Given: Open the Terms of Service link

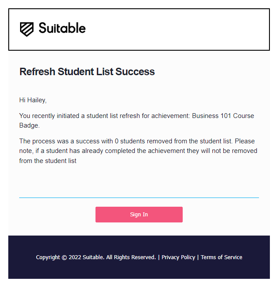Looking at the screenshot, I should click(x=221, y=257).
